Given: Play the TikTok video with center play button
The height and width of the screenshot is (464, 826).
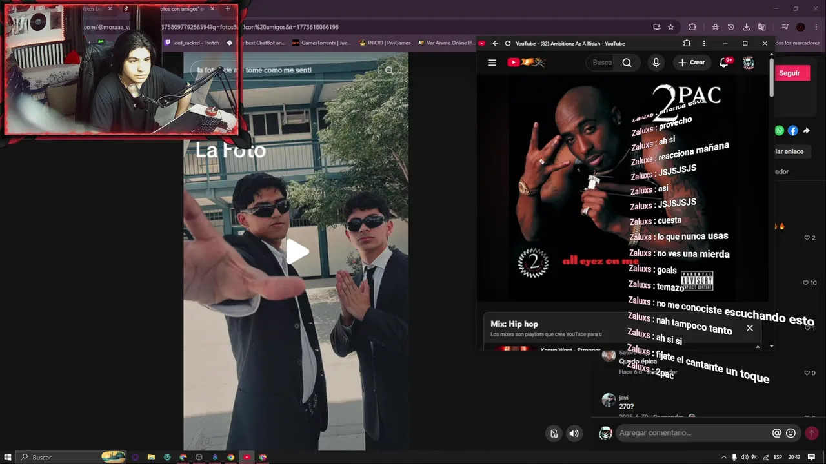Looking at the screenshot, I should tap(296, 252).
